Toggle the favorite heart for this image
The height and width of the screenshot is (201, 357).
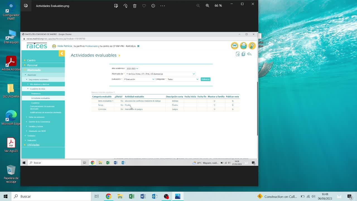click(144, 6)
